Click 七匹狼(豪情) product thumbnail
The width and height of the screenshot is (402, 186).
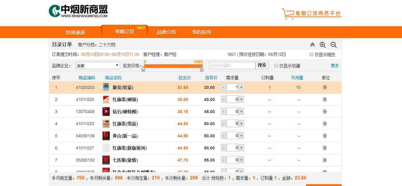(106, 160)
